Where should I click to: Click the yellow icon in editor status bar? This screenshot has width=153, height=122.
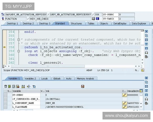143,70
